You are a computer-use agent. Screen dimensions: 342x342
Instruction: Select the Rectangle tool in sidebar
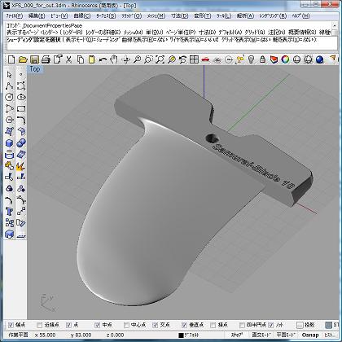click(21, 108)
